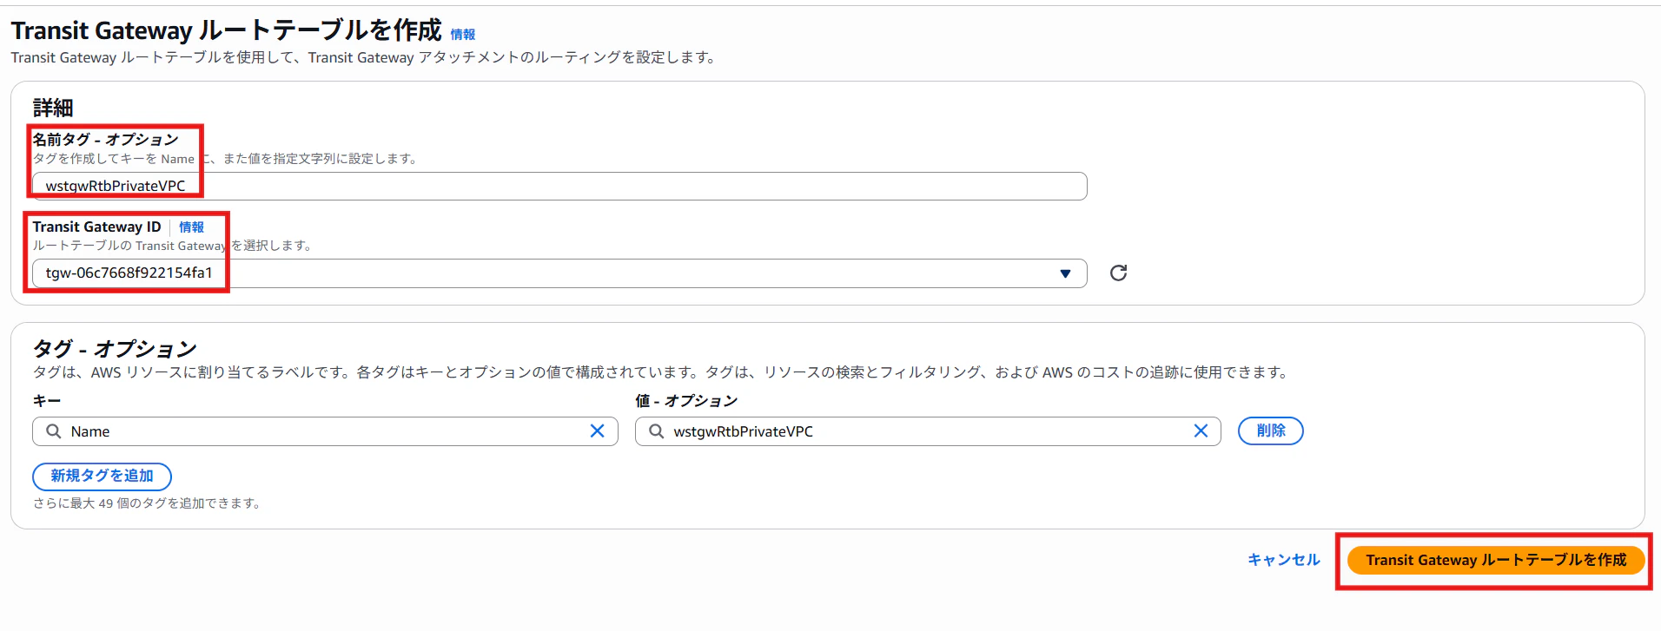Refresh the Transit Gateway ID list
1661x631 pixels.
tap(1118, 273)
